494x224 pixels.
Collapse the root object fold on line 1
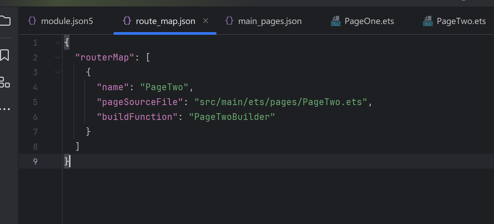(57, 43)
